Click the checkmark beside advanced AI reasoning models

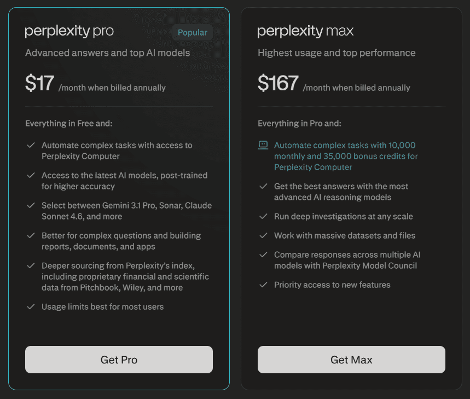(263, 187)
